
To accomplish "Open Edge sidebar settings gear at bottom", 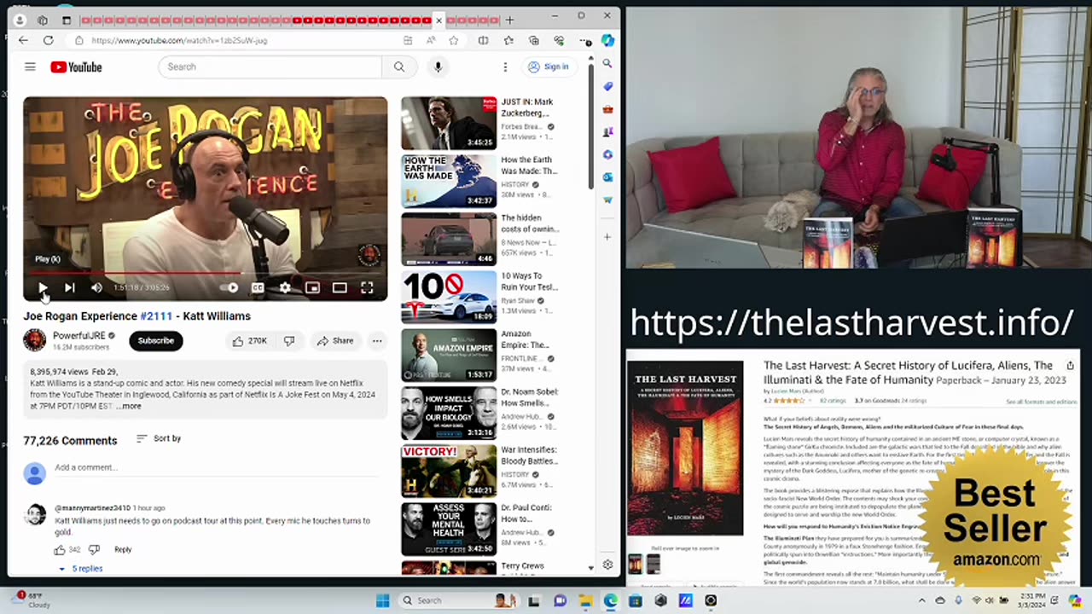I will (607, 565).
